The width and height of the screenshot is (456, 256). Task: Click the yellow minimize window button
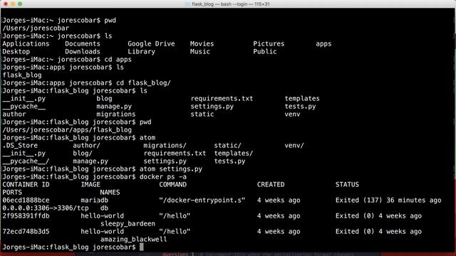coord(13,4)
